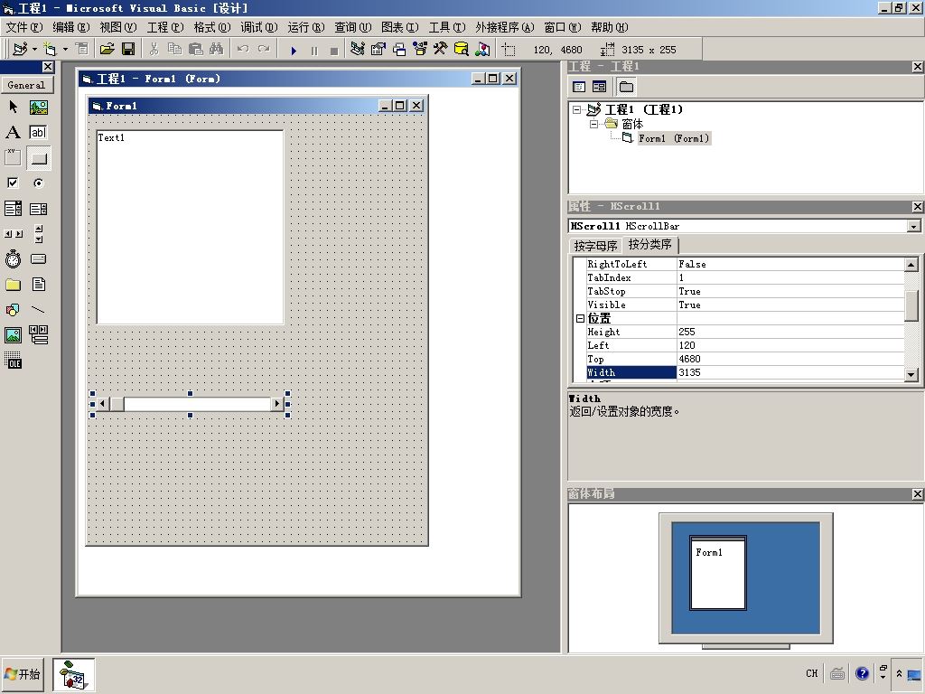Click the properties list scroll-up arrow
Screen dimensions: 925x694
click(x=911, y=265)
